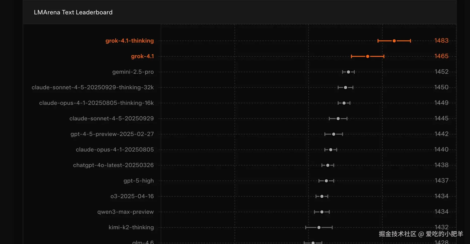Click the kimi-k2-thinking label
This screenshot has width=470, height=244.
tap(131, 227)
